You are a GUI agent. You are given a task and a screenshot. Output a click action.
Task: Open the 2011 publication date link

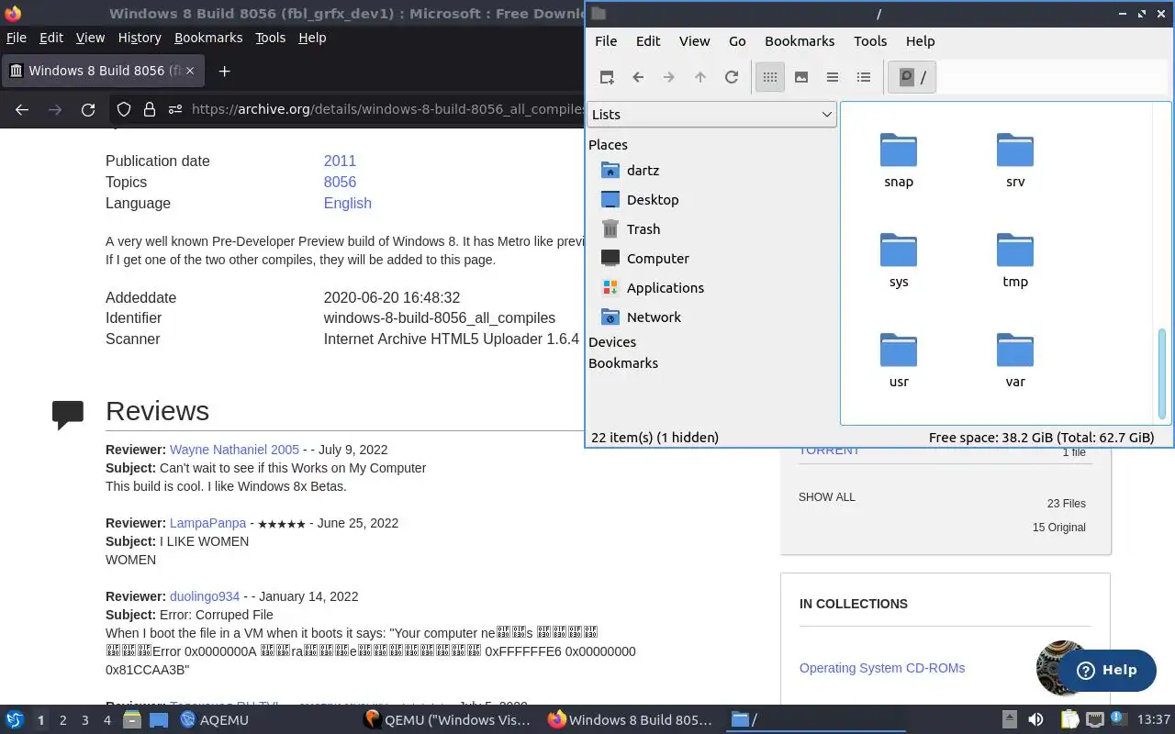pyautogui.click(x=340, y=161)
